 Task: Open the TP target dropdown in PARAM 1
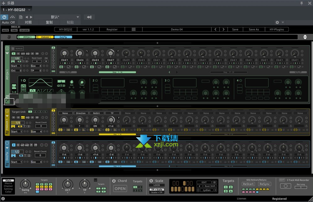tap(112, 113)
